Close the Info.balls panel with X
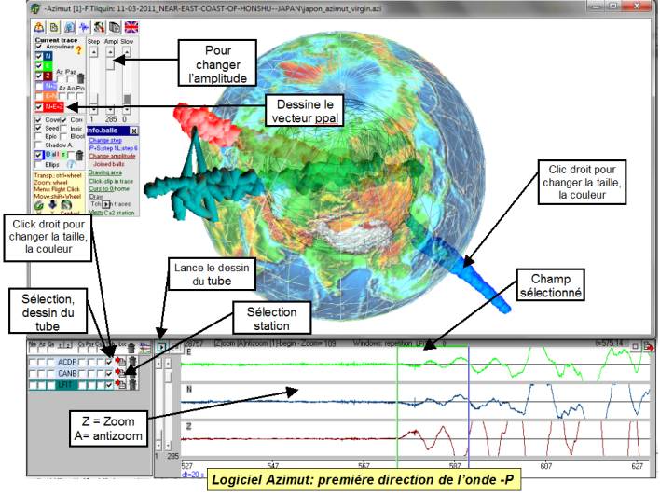The image size is (660, 496). tap(133, 131)
